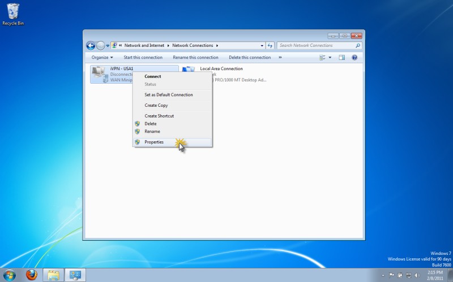Click the change your view icon

[x=322, y=58]
